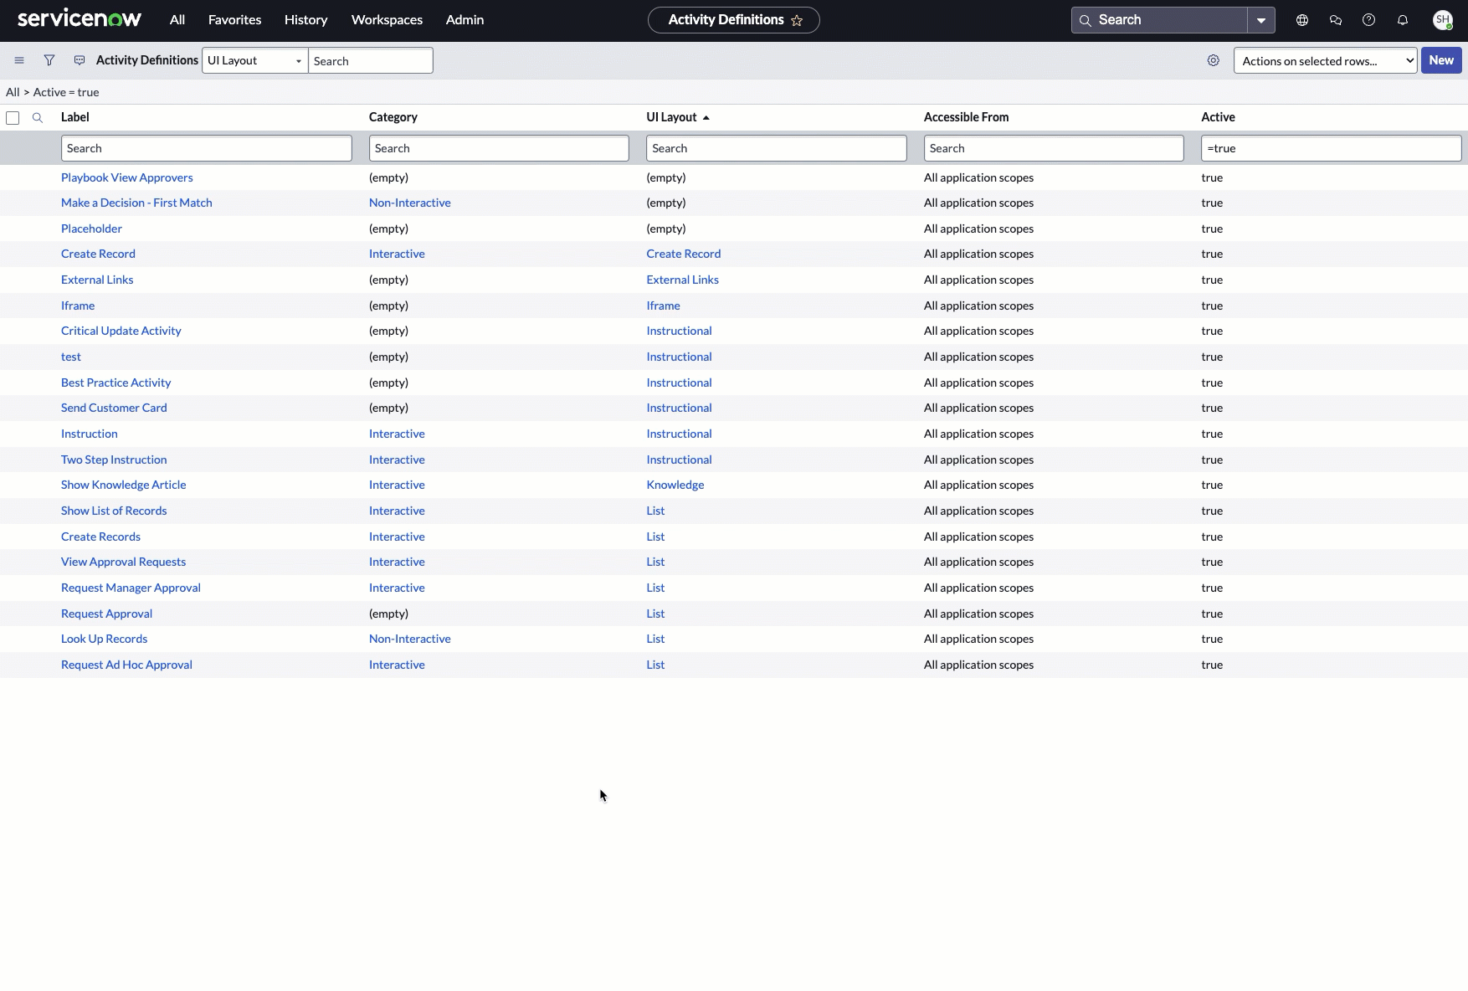Open the Send Customer Card record

(114, 408)
